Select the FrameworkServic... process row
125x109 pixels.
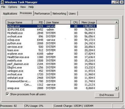[52, 81]
